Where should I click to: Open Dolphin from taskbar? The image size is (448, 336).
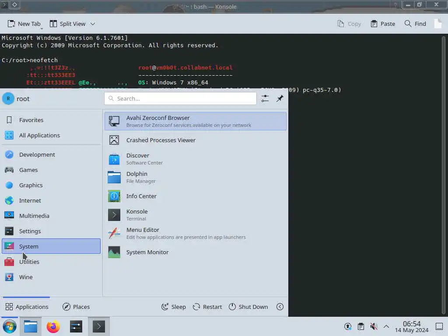click(x=31, y=326)
